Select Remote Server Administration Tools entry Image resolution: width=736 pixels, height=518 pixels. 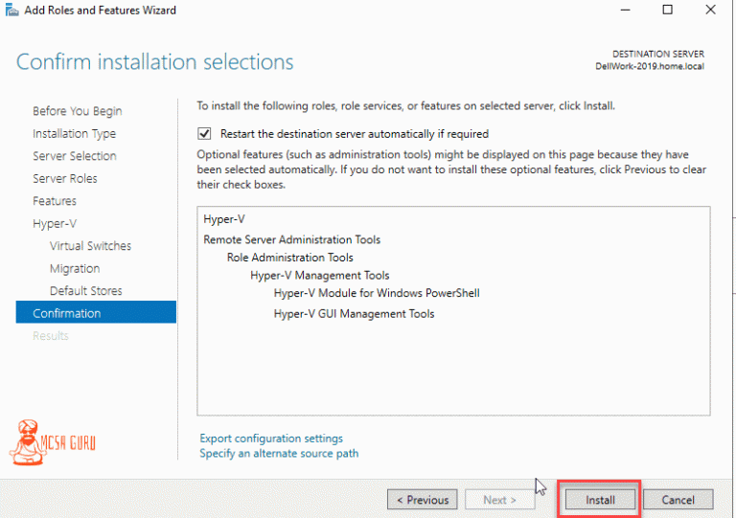[x=291, y=239]
